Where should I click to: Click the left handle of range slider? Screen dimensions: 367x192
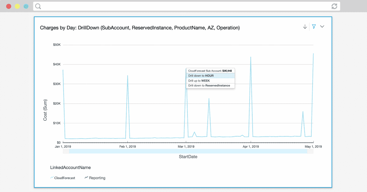click(x=66, y=151)
